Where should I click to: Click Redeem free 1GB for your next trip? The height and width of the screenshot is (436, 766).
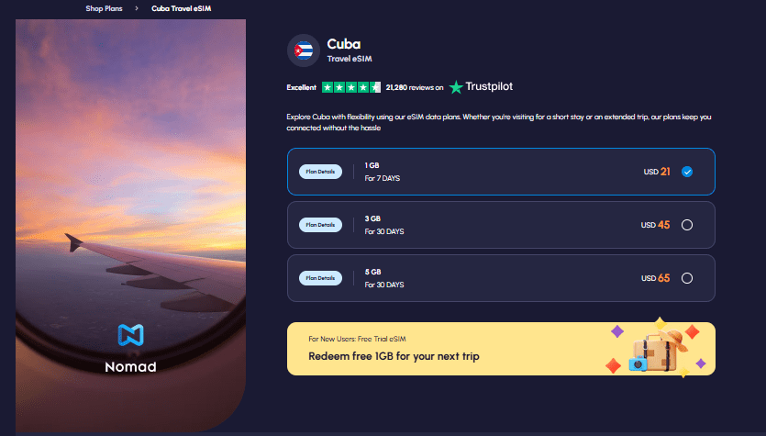[x=394, y=355]
